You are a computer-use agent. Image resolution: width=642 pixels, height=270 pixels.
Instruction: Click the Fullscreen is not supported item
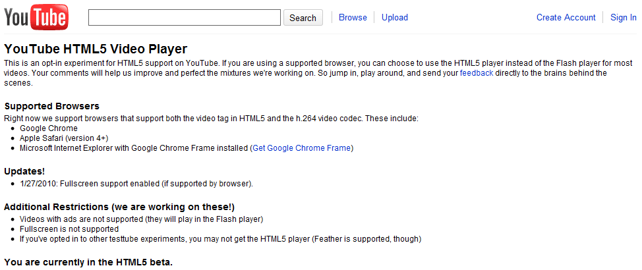point(69,229)
